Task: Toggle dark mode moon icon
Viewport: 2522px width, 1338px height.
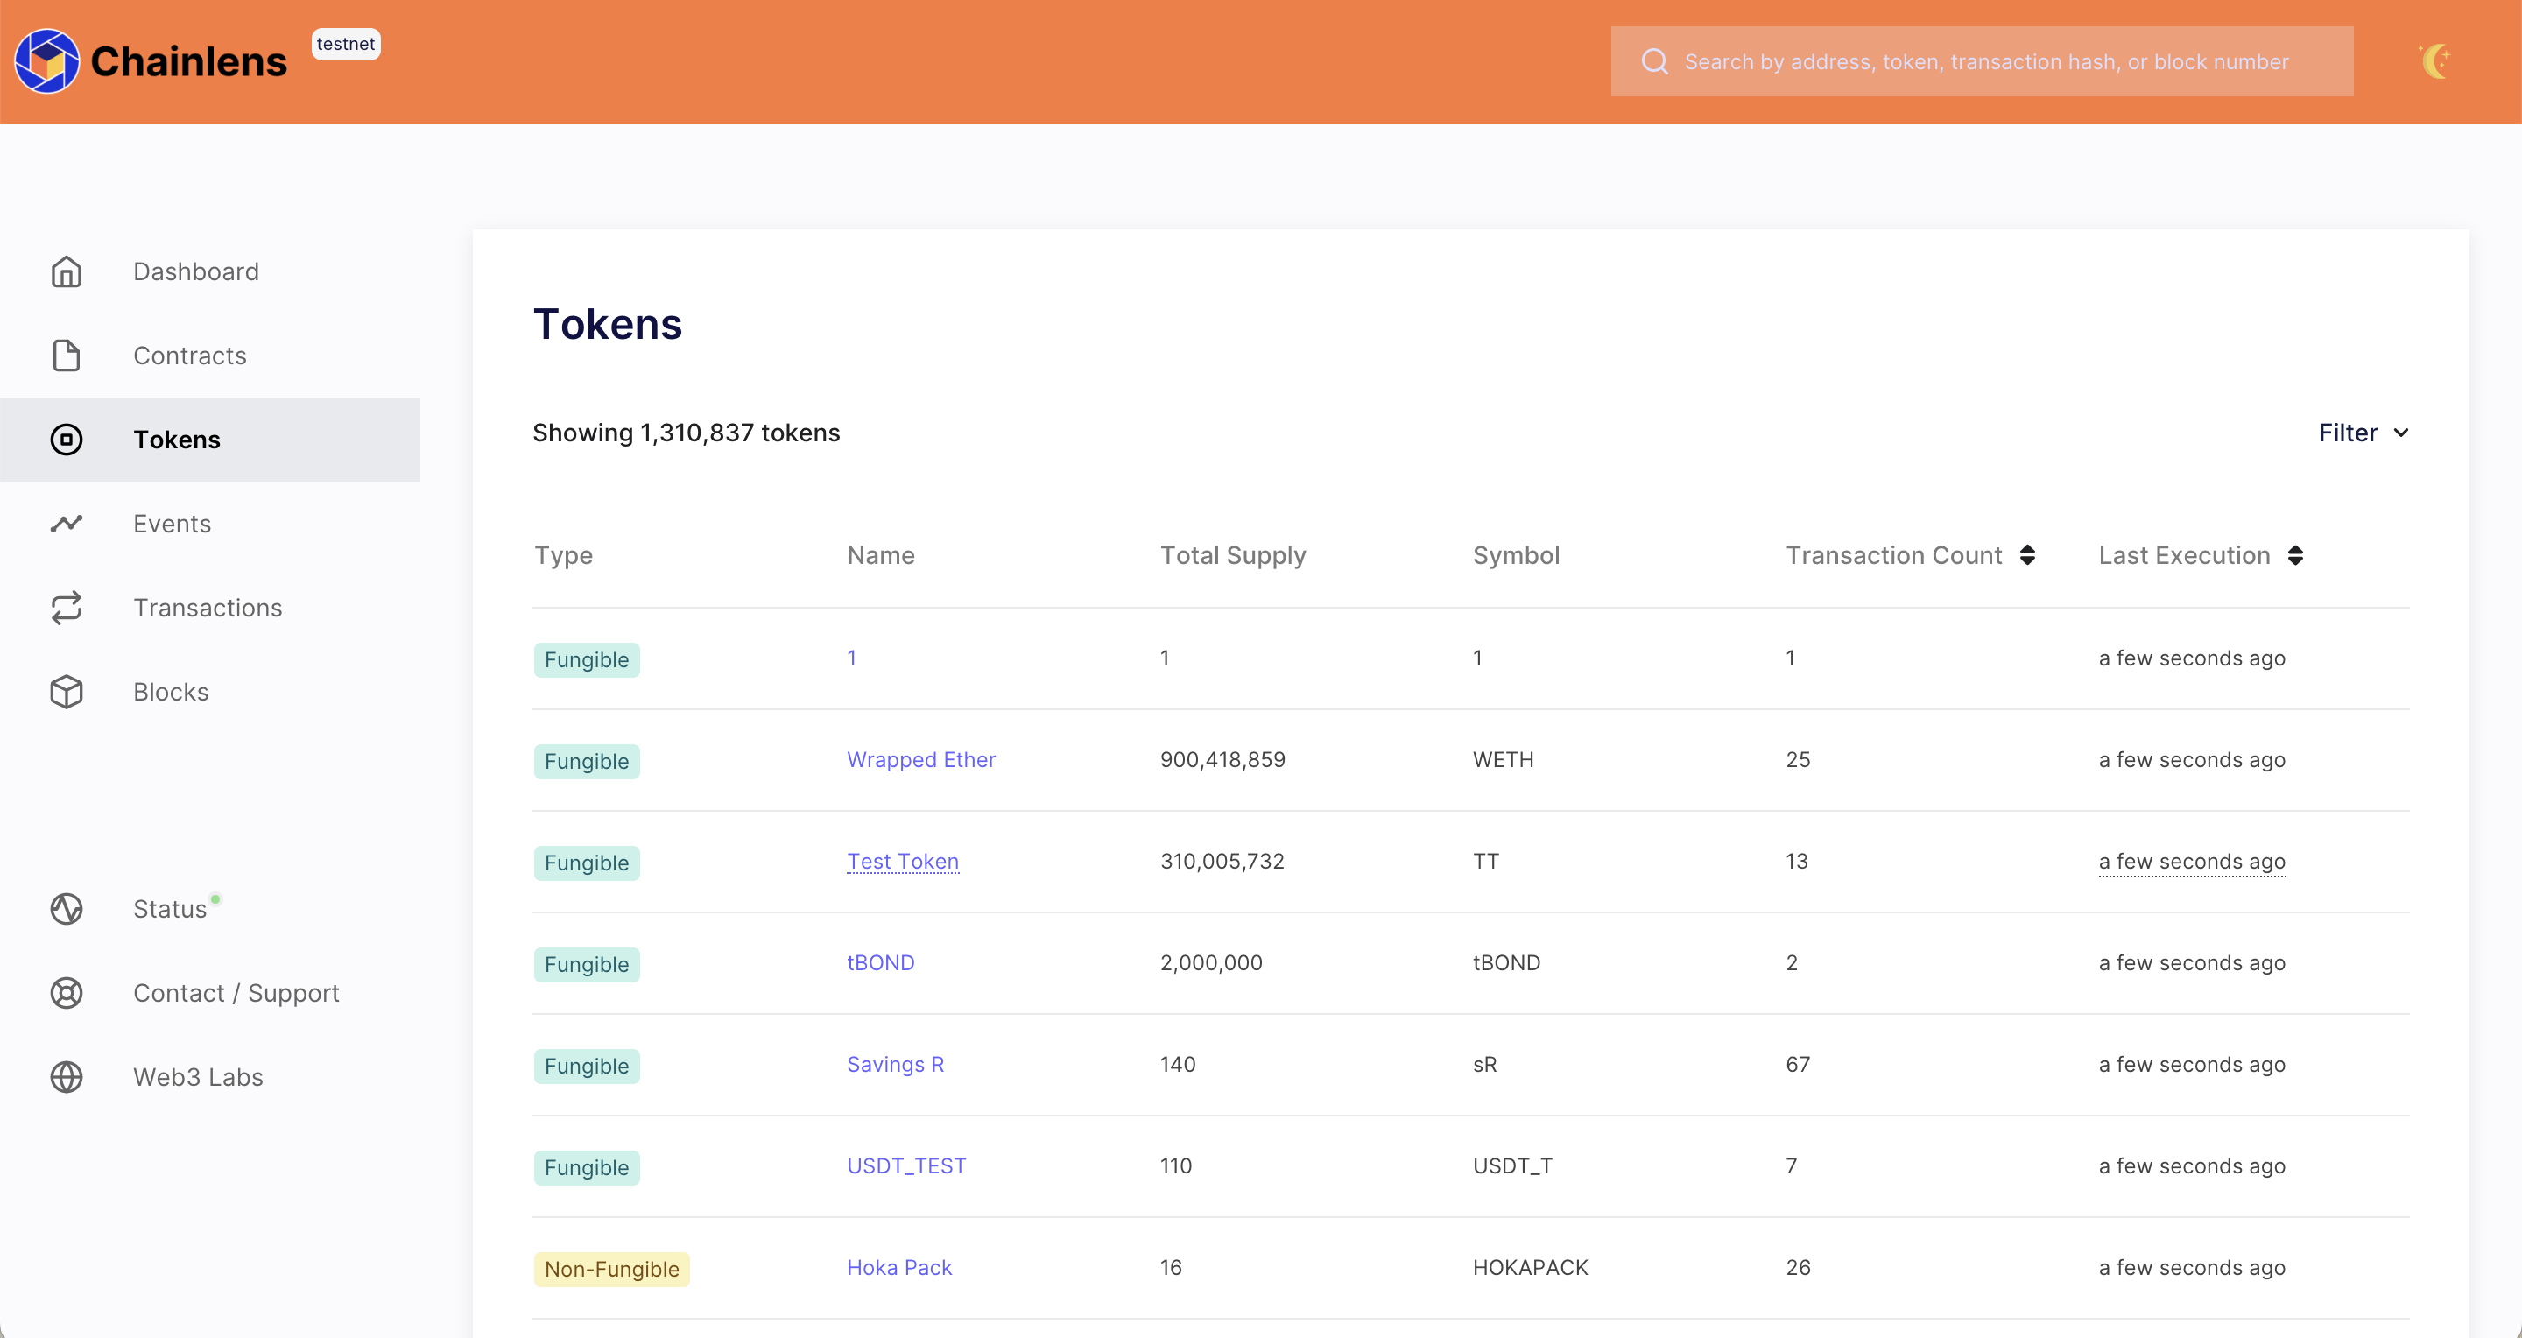Action: (x=2434, y=60)
